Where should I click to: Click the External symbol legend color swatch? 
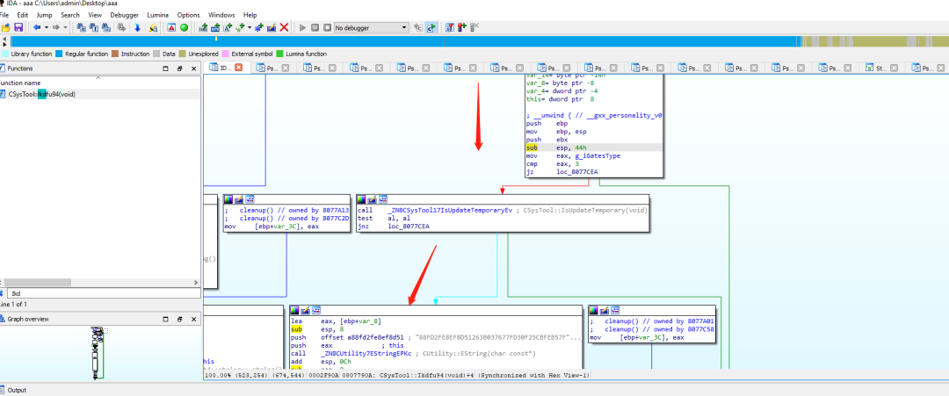[x=226, y=54]
